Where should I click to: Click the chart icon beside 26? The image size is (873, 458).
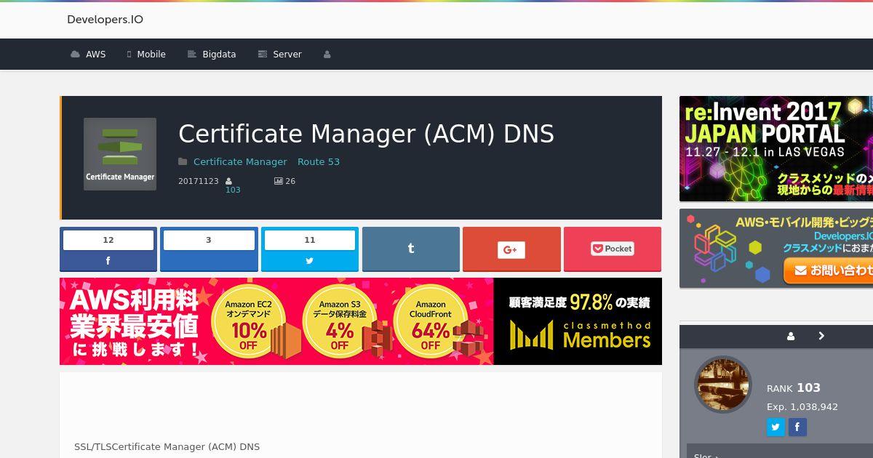click(279, 181)
